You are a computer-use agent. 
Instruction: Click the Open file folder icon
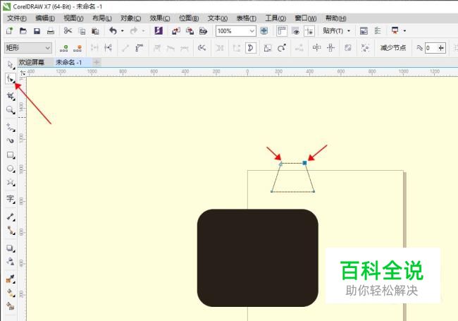click(x=23, y=31)
